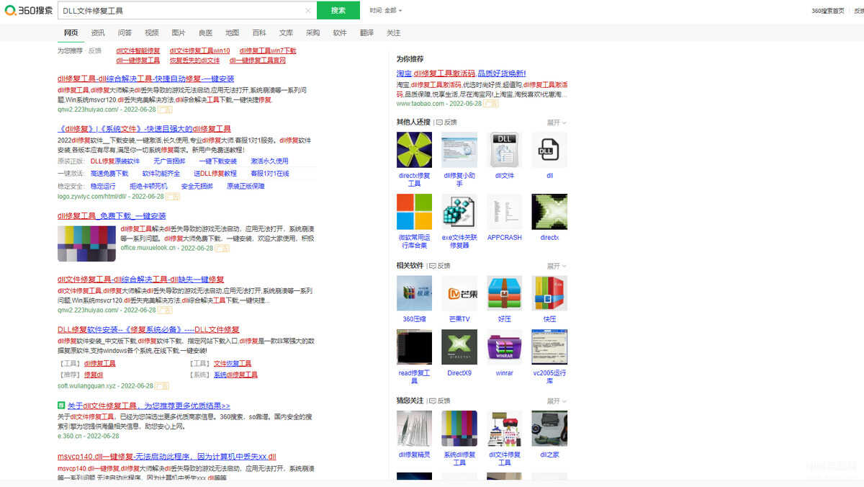This screenshot has height=487, width=864.
Task: Open the read修复工具 thumbnail
Action: (x=414, y=347)
